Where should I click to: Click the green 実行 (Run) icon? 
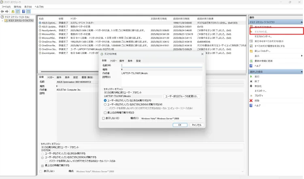pyautogui.click(x=251, y=76)
